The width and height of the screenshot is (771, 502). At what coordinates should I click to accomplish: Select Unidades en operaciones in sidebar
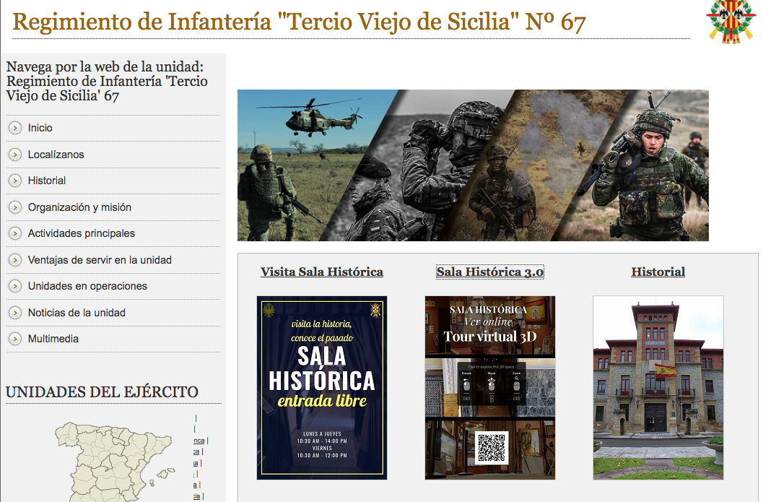pos(87,286)
